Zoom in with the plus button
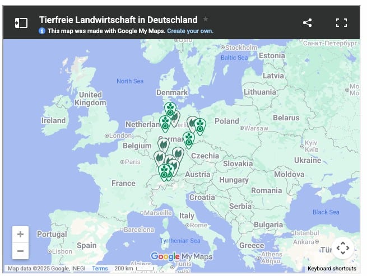This screenshot has height=276, width=367. tap(20, 235)
